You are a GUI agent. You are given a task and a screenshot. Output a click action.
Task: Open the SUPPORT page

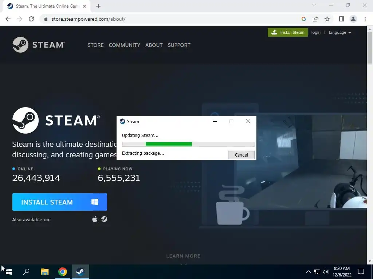point(179,45)
